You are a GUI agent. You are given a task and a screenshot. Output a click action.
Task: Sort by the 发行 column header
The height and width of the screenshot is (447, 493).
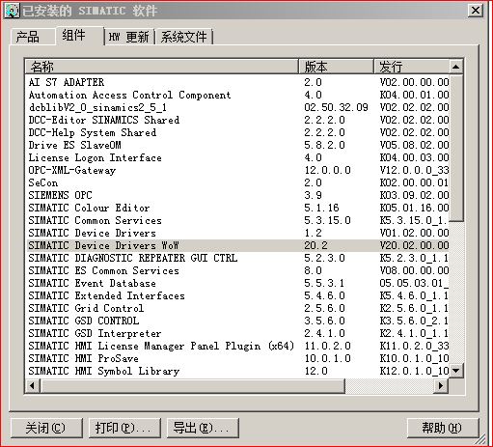[x=412, y=67]
